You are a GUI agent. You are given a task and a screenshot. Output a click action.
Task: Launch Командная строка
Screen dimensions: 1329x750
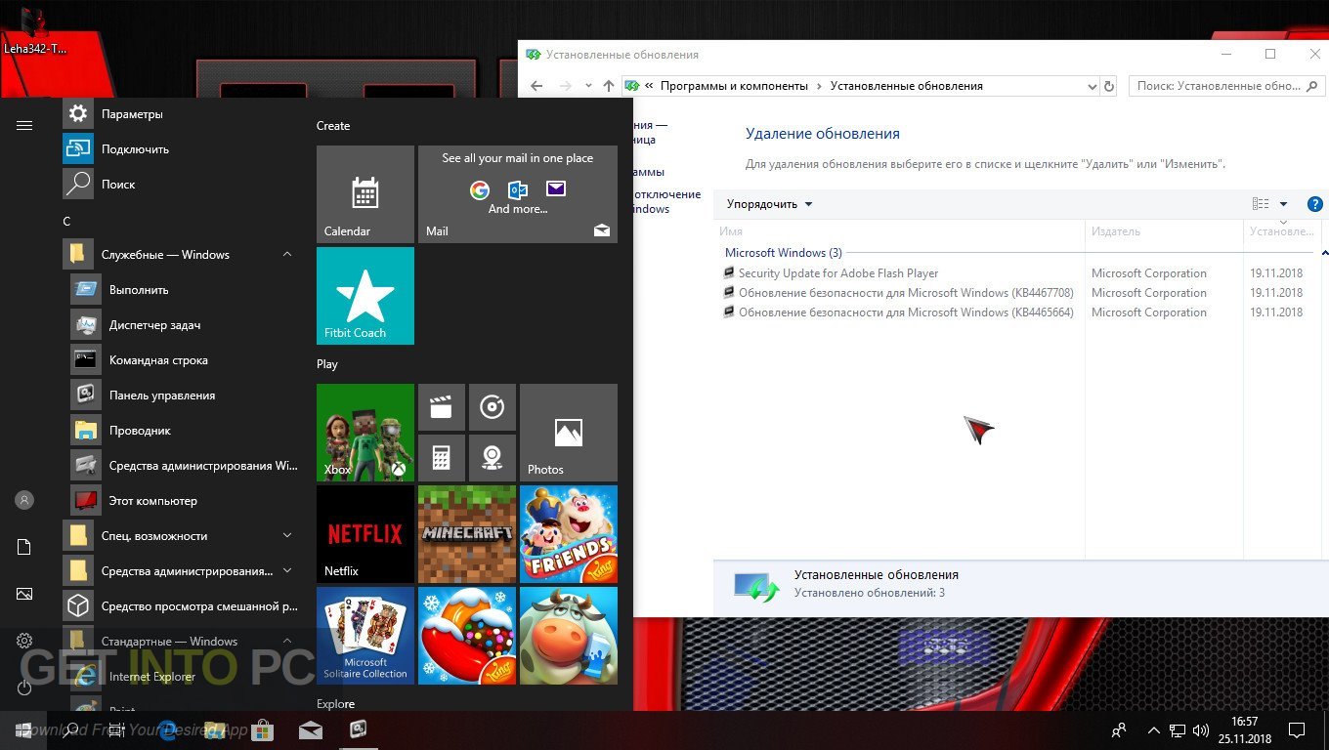click(x=185, y=360)
